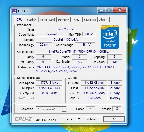Select the CPU tab
Viewport: 144px width, 132px height.
[x=19, y=19]
